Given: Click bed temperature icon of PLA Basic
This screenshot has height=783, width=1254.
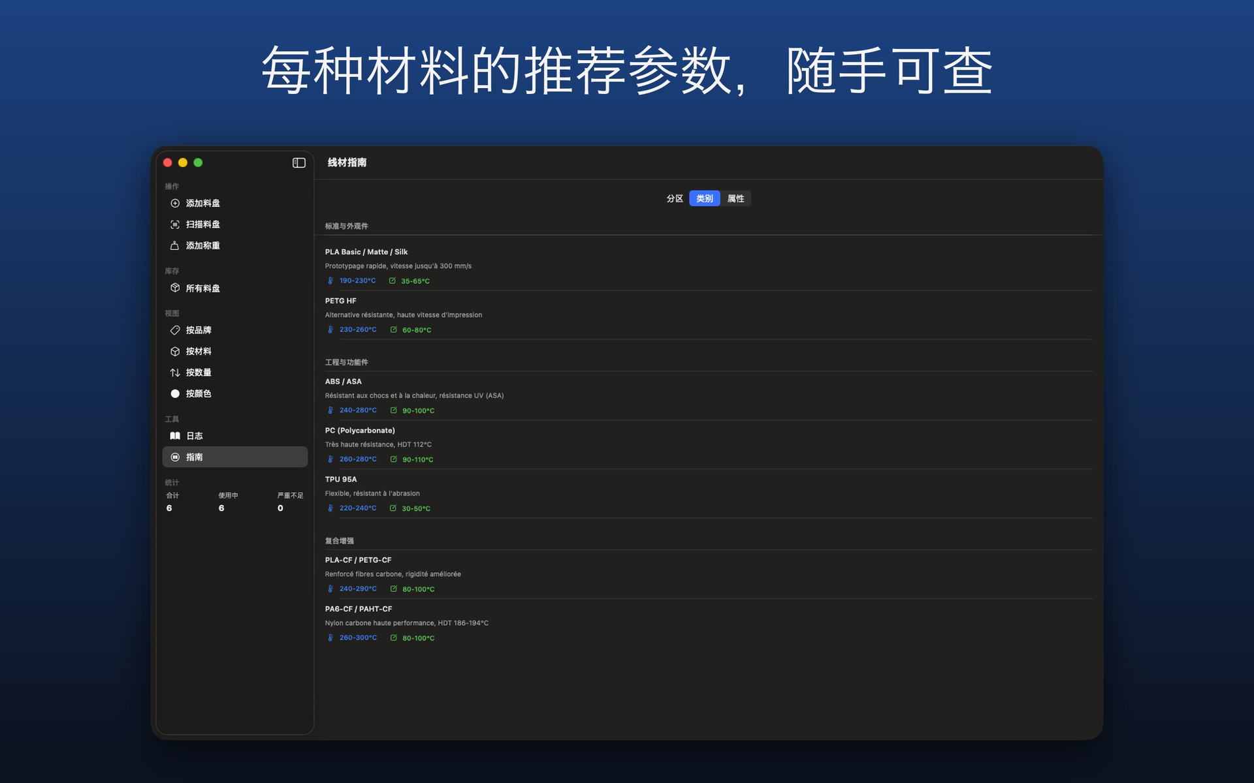Looking at the screenshot, I should (x=393, y=281).
